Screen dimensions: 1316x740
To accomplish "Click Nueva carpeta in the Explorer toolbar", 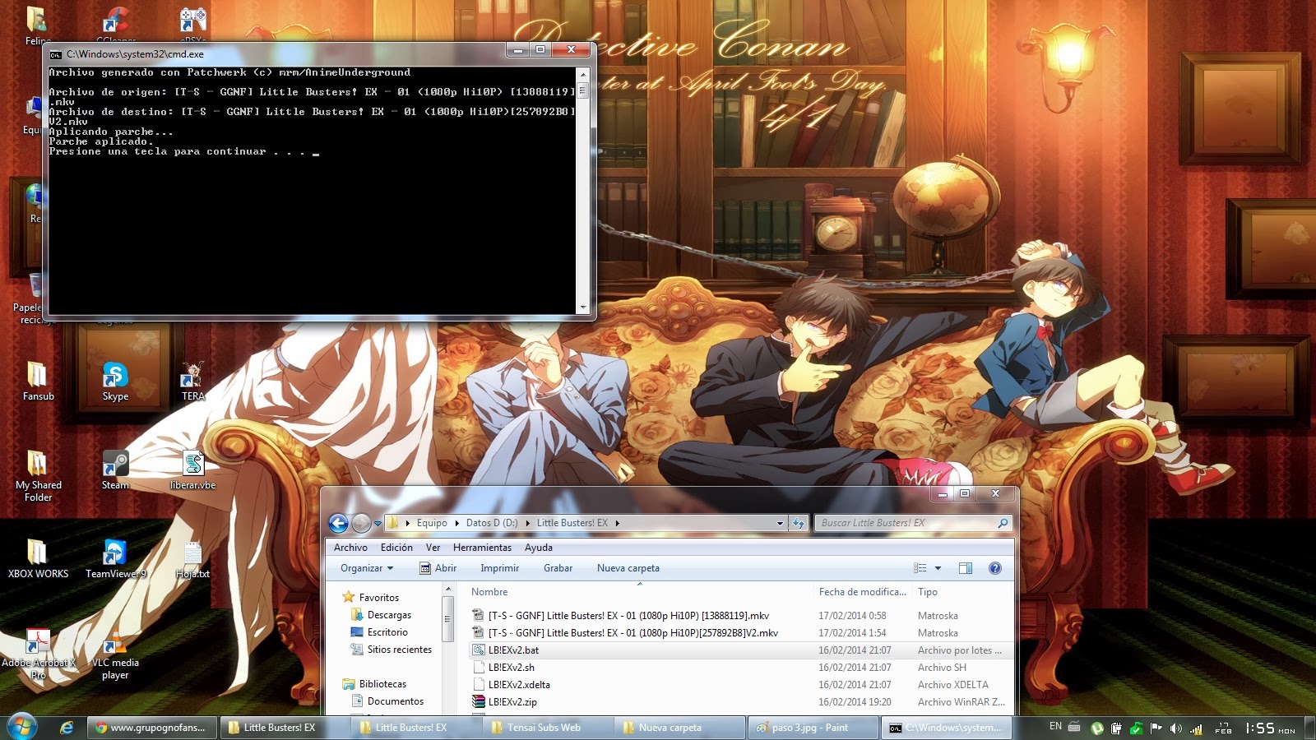I will (x=628, y=568).
